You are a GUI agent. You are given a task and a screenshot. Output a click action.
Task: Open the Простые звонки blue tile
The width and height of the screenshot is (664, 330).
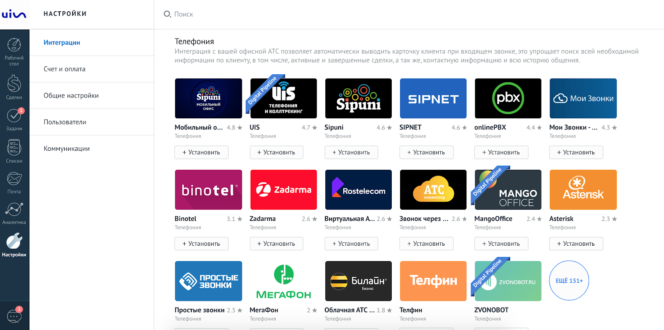point(208,281)
